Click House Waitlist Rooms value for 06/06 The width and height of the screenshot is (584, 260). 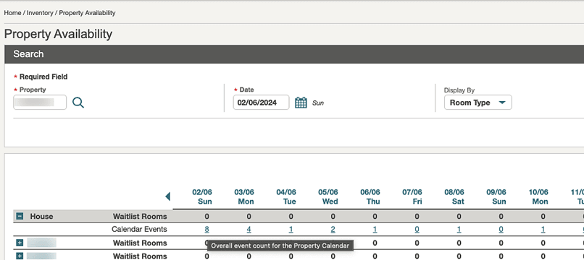375,216
